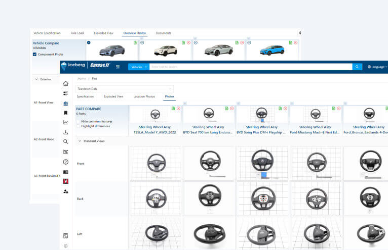
Task: Click green export icon on grey sedan card
Action: [x=135, y=43]
